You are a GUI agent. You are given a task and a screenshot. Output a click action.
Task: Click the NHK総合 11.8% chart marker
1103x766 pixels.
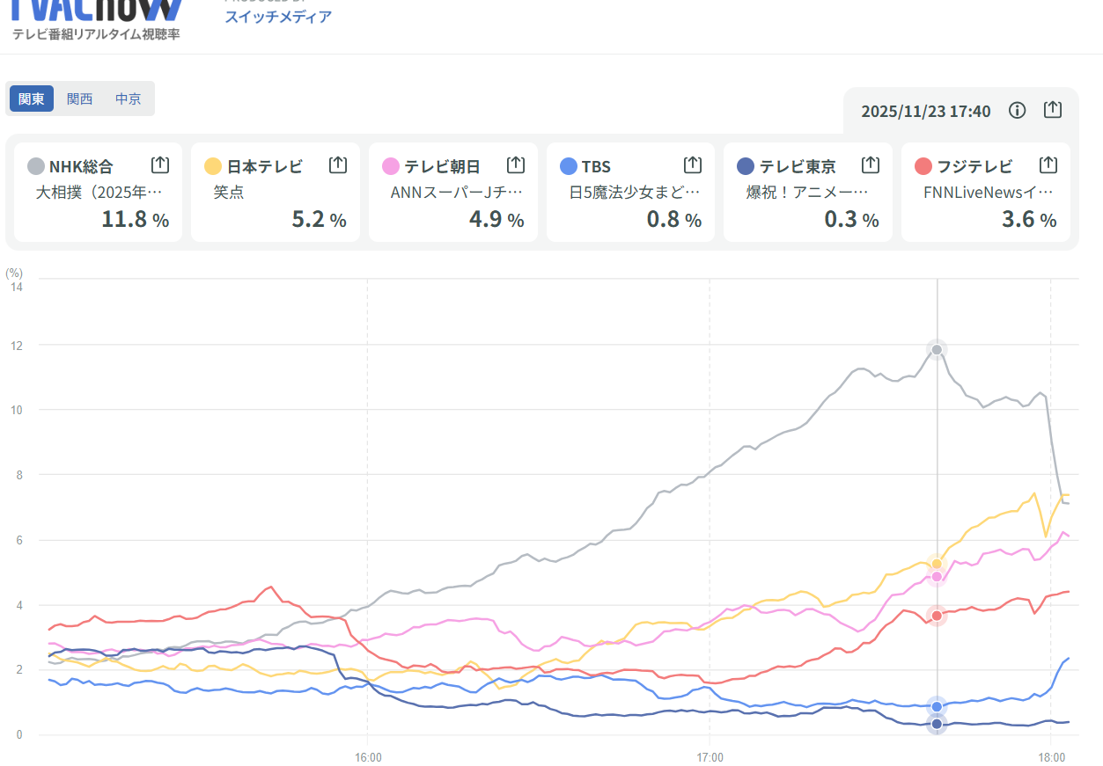[x=937, y=349]
